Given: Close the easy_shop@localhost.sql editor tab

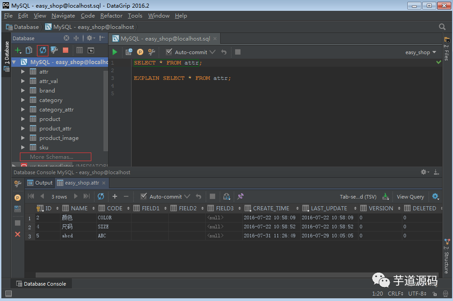Looking at the screenshot, I should click(x=215, y=38).
